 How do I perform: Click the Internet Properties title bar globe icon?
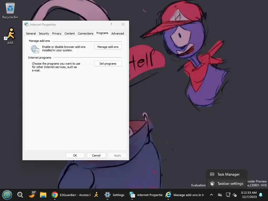(x=27, y=24)
